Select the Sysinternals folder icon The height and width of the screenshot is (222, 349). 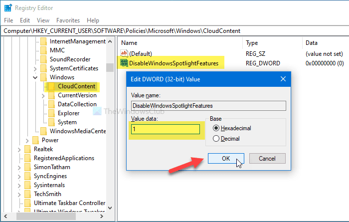click(x=27, y=185)
